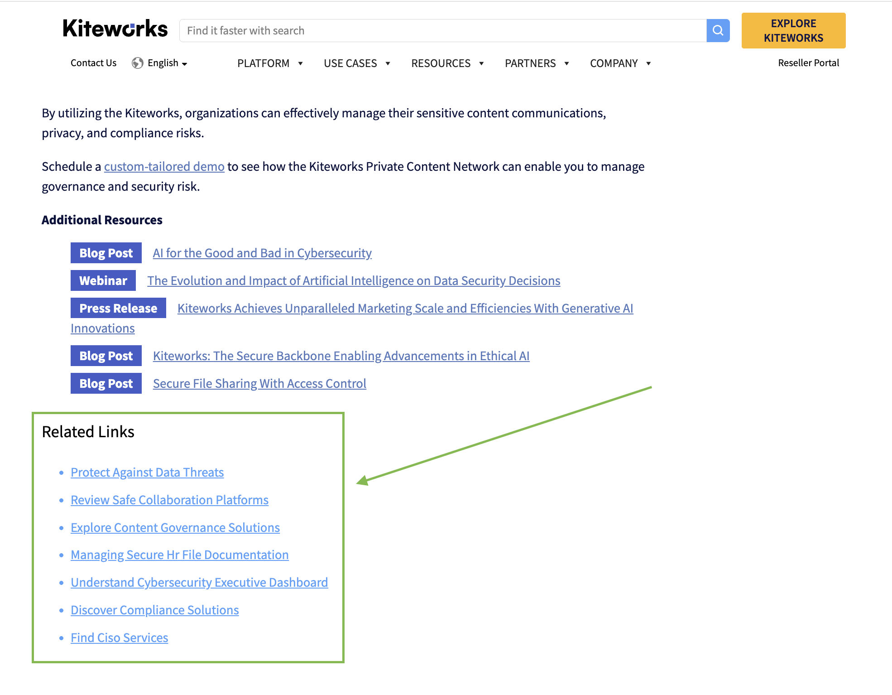892x695 pixels.
Task: Open Understand Cybersecurity Executive Dashboard link
Action: point(199,582)
